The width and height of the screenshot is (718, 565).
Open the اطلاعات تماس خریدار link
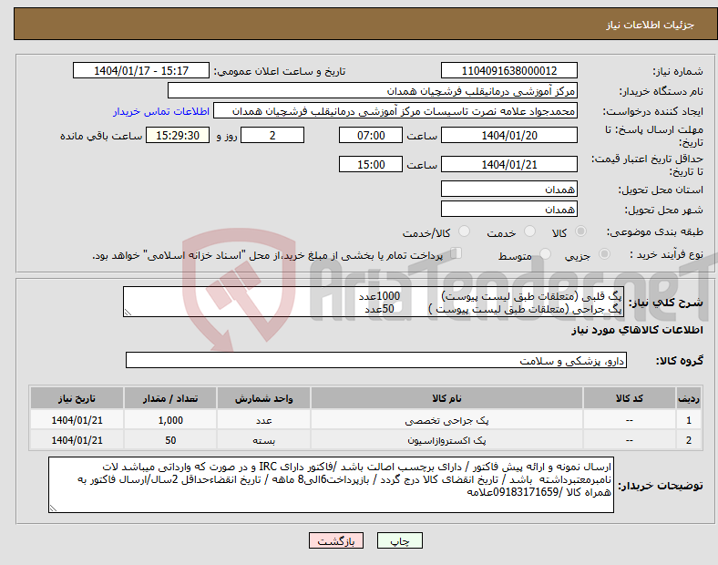pos(161,111)
